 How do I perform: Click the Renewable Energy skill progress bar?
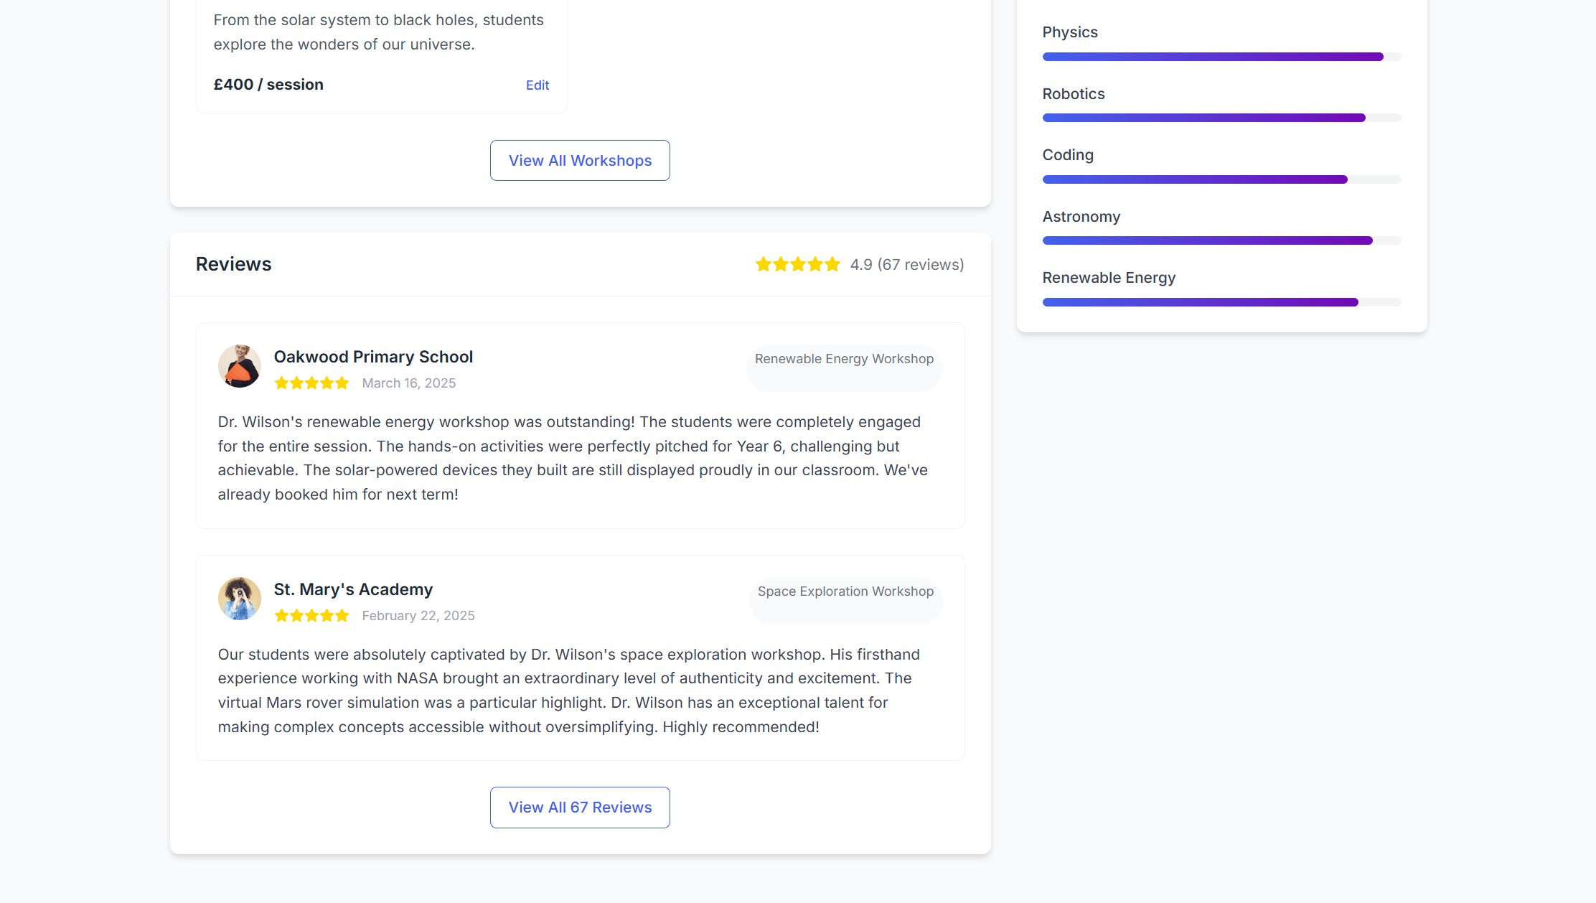(x=1221, y=302)
